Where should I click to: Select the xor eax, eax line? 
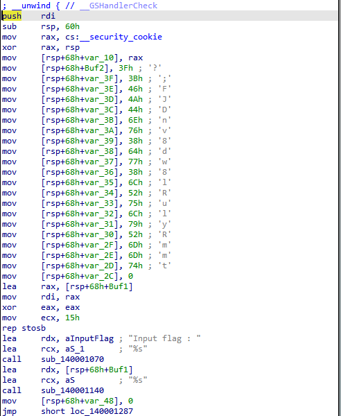pos(41,307)
